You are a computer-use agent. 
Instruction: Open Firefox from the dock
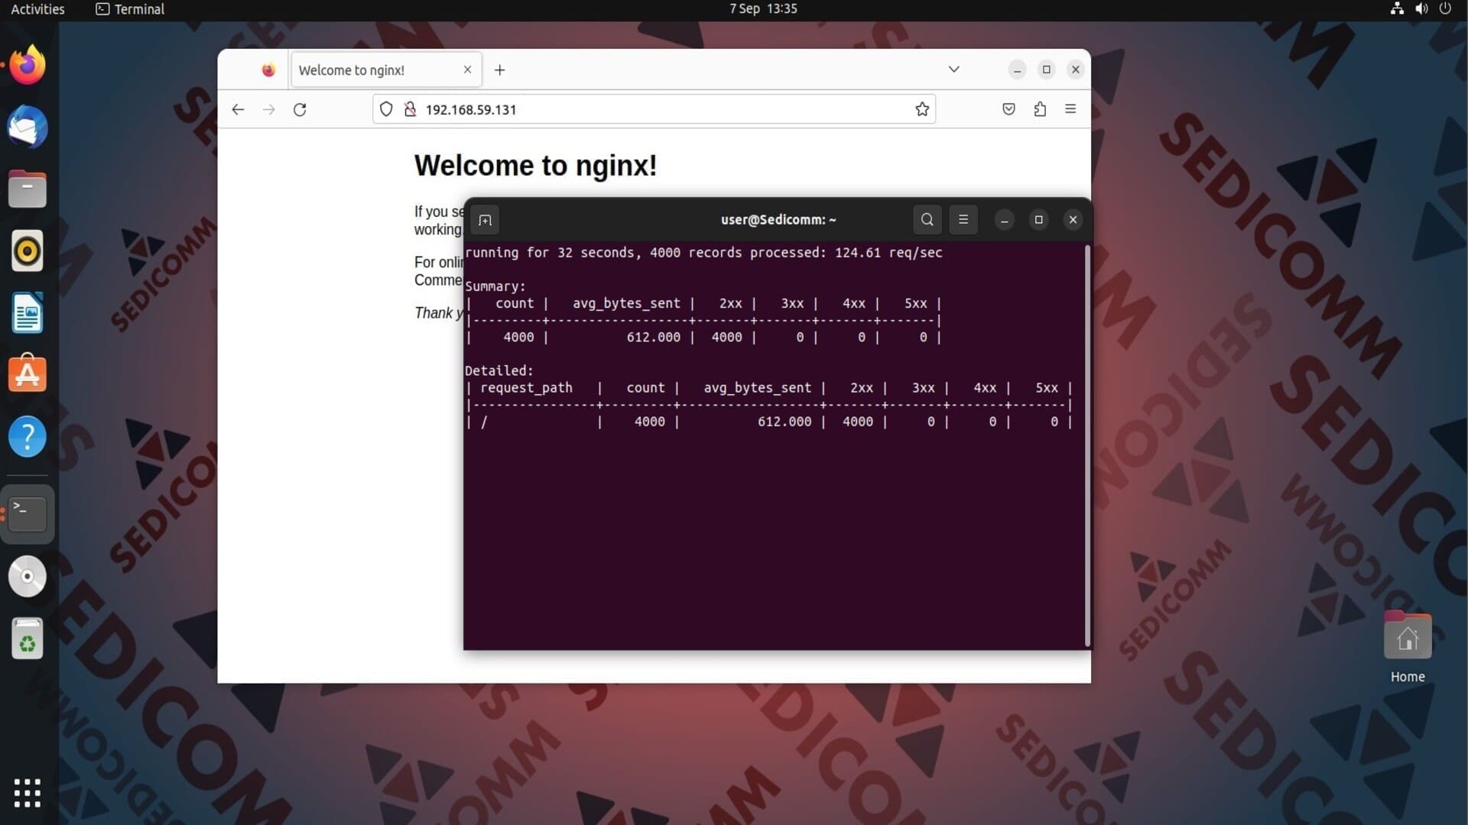tap(28, 65)
